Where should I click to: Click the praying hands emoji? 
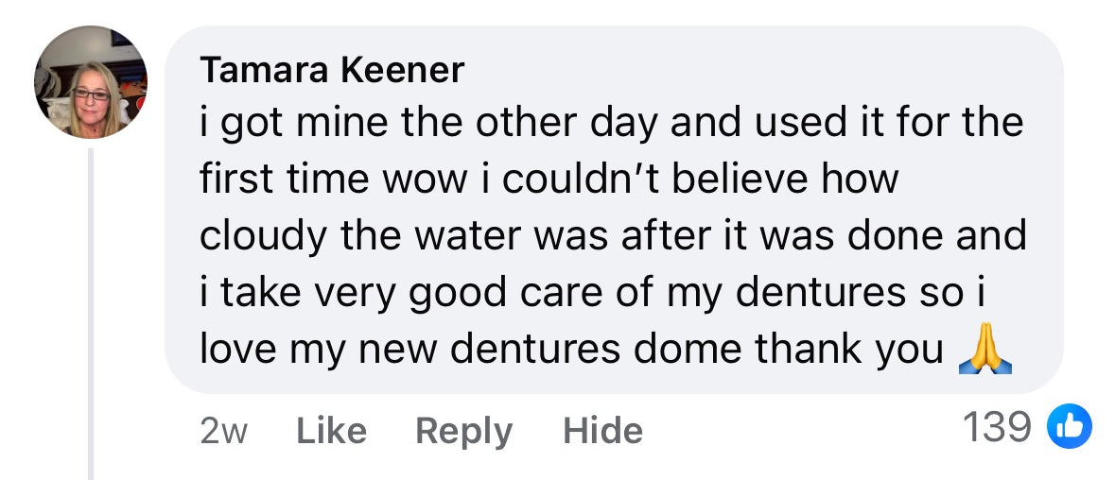(x=984, y=351)
